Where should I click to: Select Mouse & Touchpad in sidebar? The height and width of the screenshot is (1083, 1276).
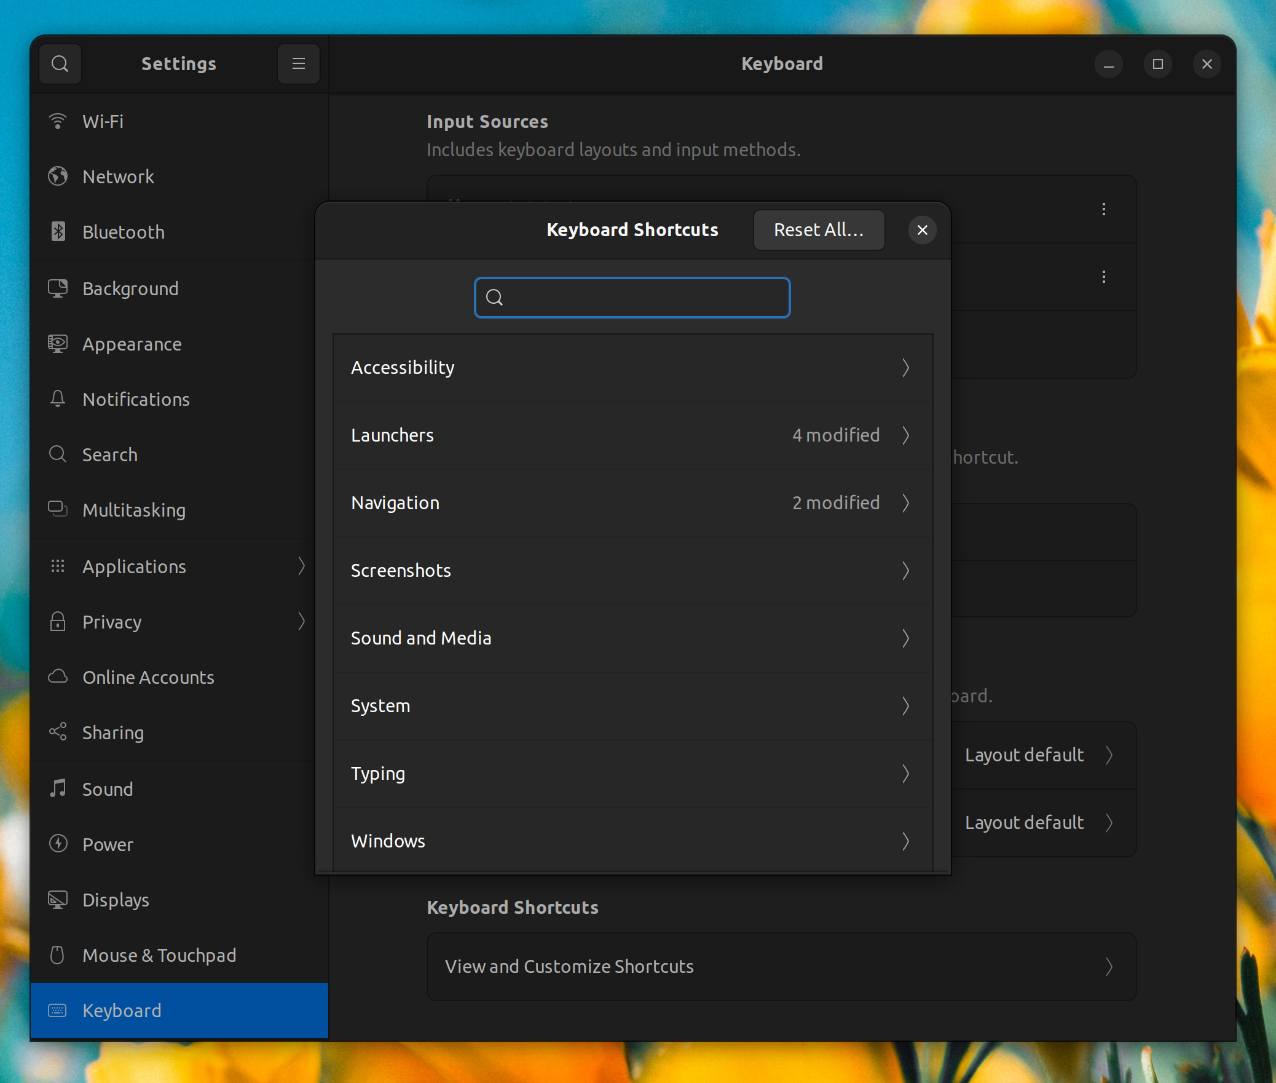tap(179, 955)
